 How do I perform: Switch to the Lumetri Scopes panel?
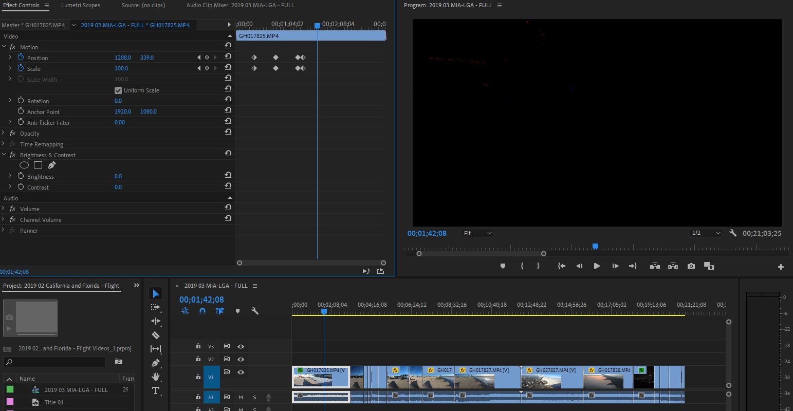(x=81, y=6)
